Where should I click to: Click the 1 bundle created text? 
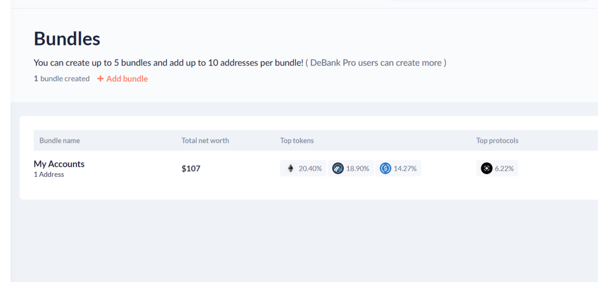(61, 79)
